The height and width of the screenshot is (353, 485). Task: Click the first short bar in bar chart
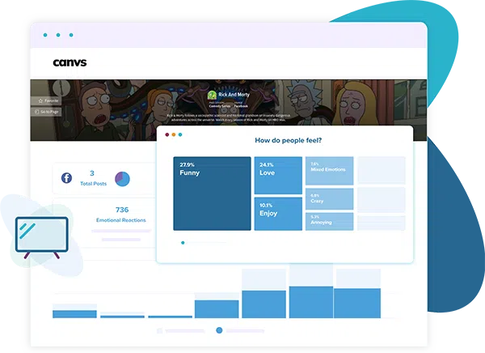click(x=74, y=314)
